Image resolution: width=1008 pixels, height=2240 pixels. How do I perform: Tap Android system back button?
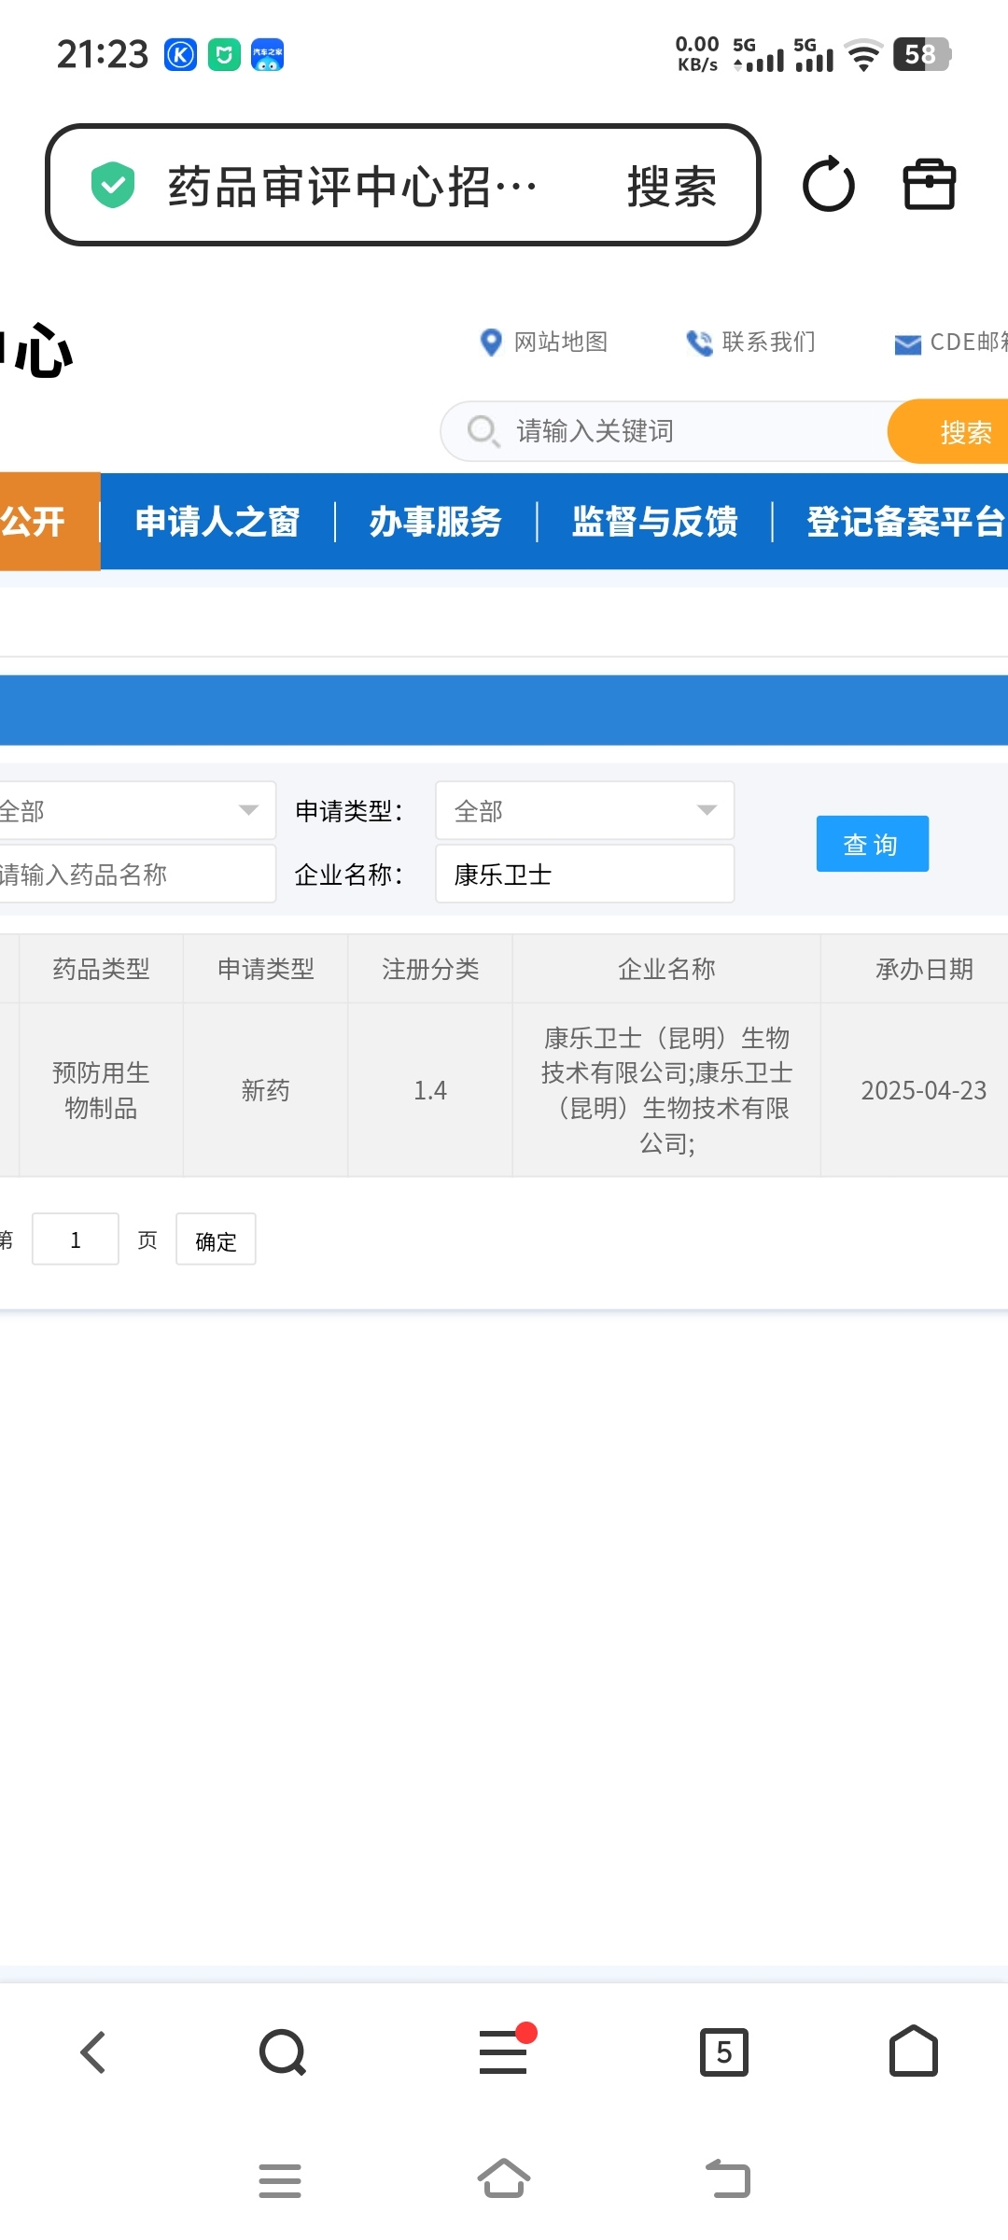tap(728, 2179)
